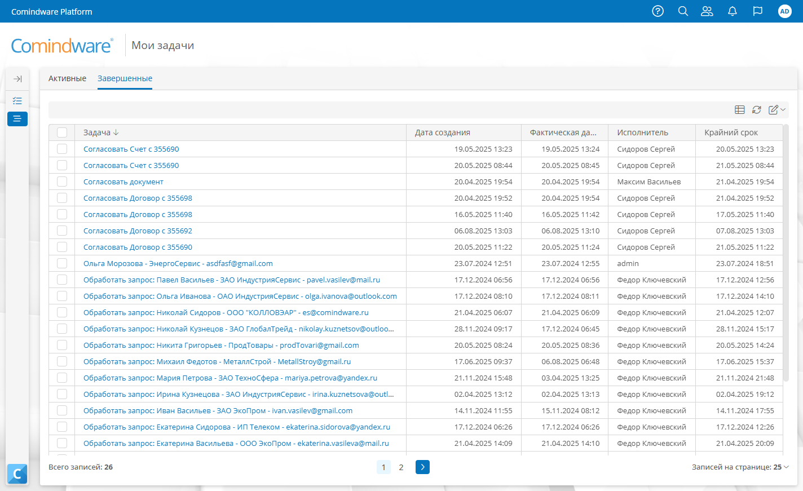Click the flag icon in header

[x=758, y=11]
